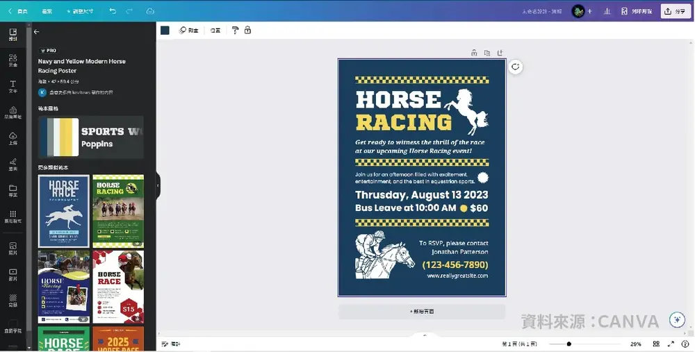Duplicate the page using icon above the canvas
This screenshot has height=352, width=695.
tap(487, 53)
